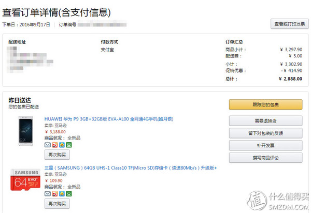Share Samsung card via Weibo icon
Screen dimensions: 311x213
tap(55, 194)
